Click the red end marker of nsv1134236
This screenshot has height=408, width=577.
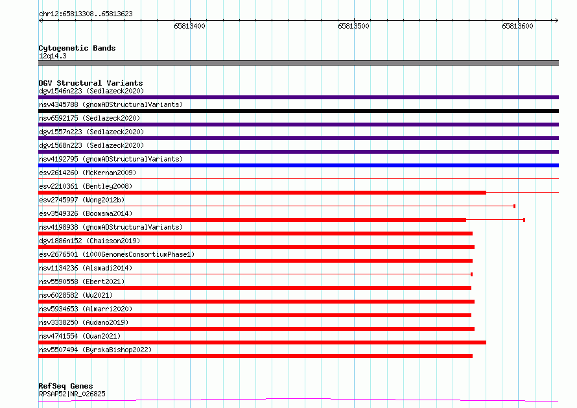[x=471, y=274]
